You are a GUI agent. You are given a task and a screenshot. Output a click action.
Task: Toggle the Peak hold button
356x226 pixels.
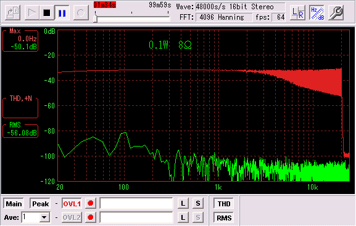point(40,204)
